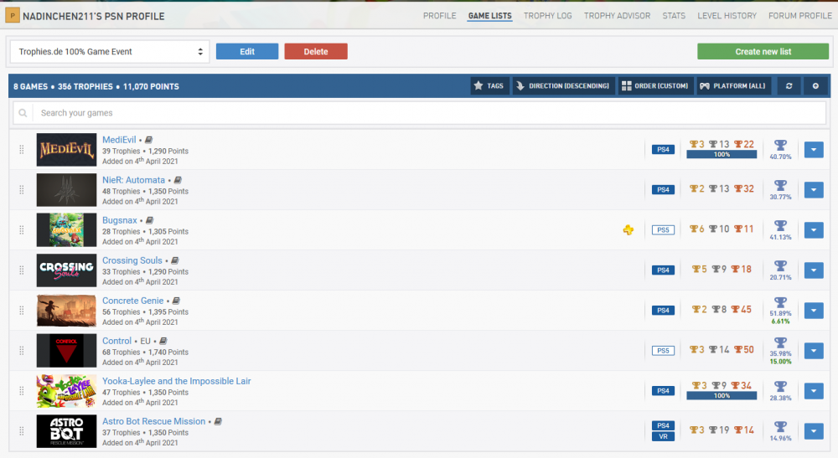
Task: Switch to the Trophy Log tab
Action: [547, 16]
